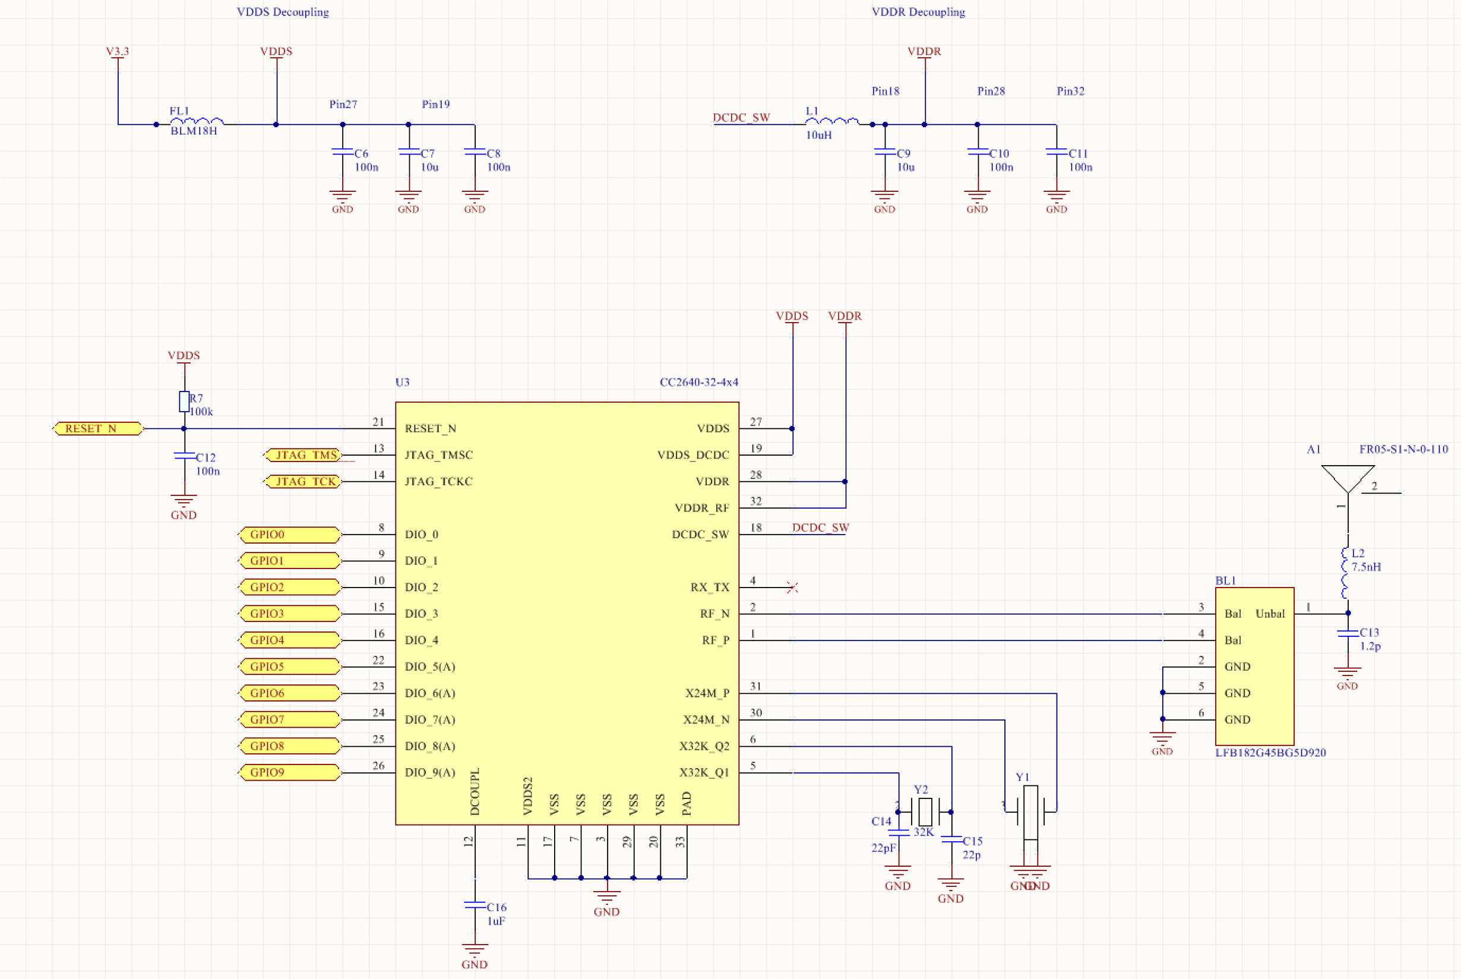
Task: Click the 'Pin18' annotation
Action: point(886,91)
